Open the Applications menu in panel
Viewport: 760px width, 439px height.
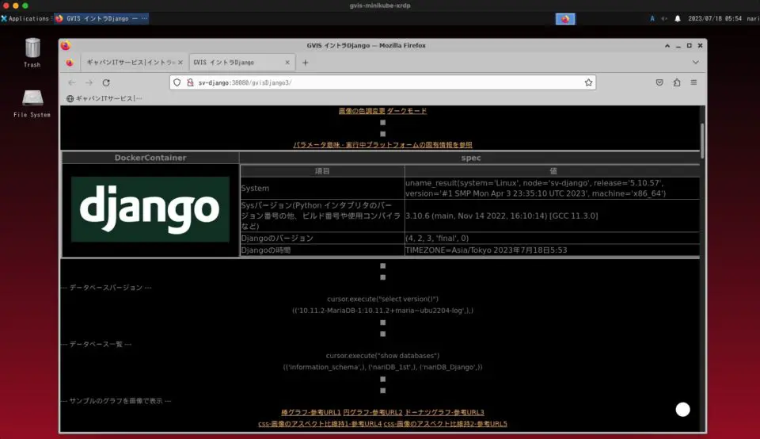[25, 18]
